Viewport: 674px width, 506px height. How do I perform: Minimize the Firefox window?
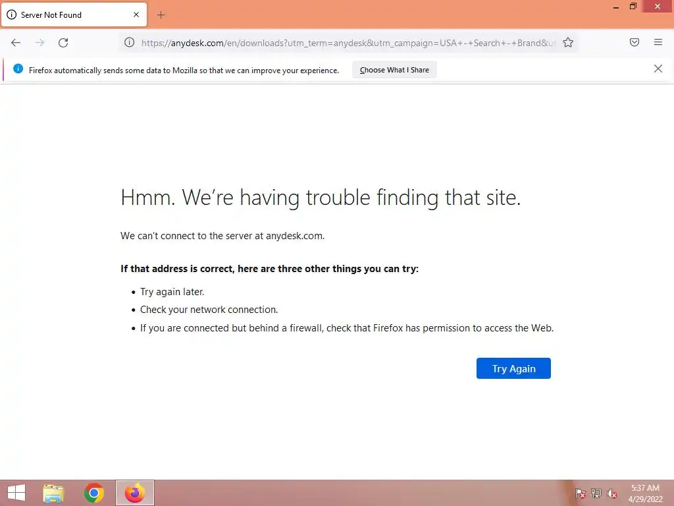tap(616, 7)
